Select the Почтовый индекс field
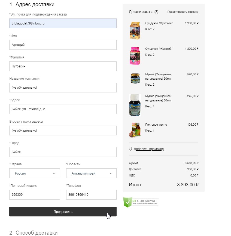231x236 pixels. click(x=35, y=195)
